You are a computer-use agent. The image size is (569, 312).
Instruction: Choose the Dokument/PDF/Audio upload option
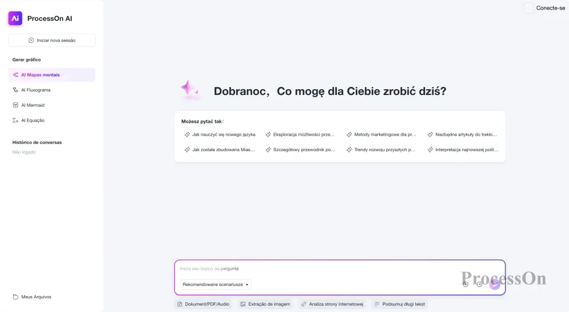point(203,304)
